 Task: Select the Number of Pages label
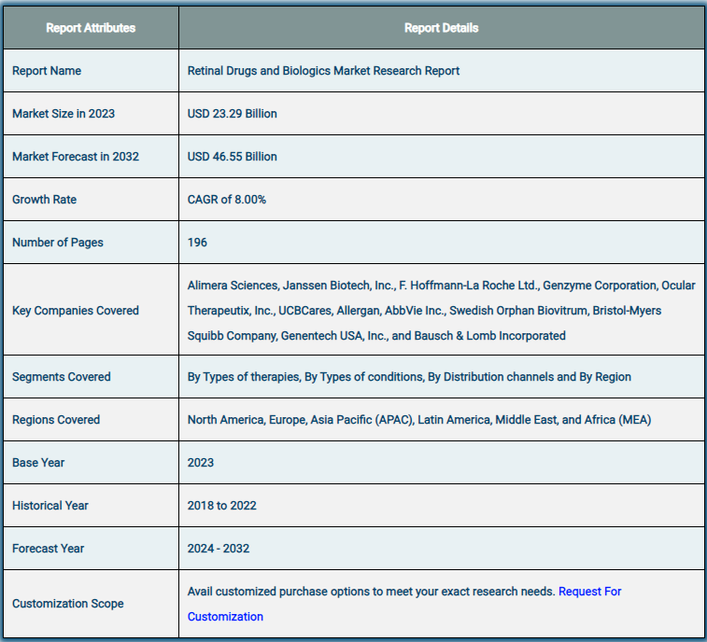coord(58,243)
